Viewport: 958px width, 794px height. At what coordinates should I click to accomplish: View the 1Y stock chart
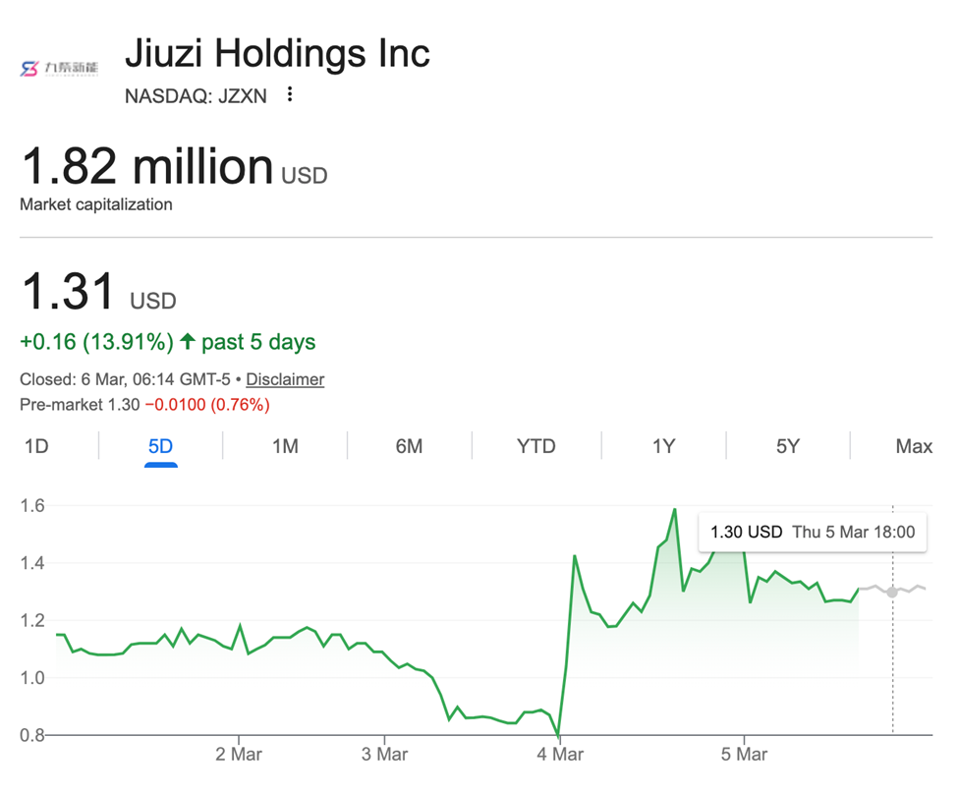(x=663, y=446)
